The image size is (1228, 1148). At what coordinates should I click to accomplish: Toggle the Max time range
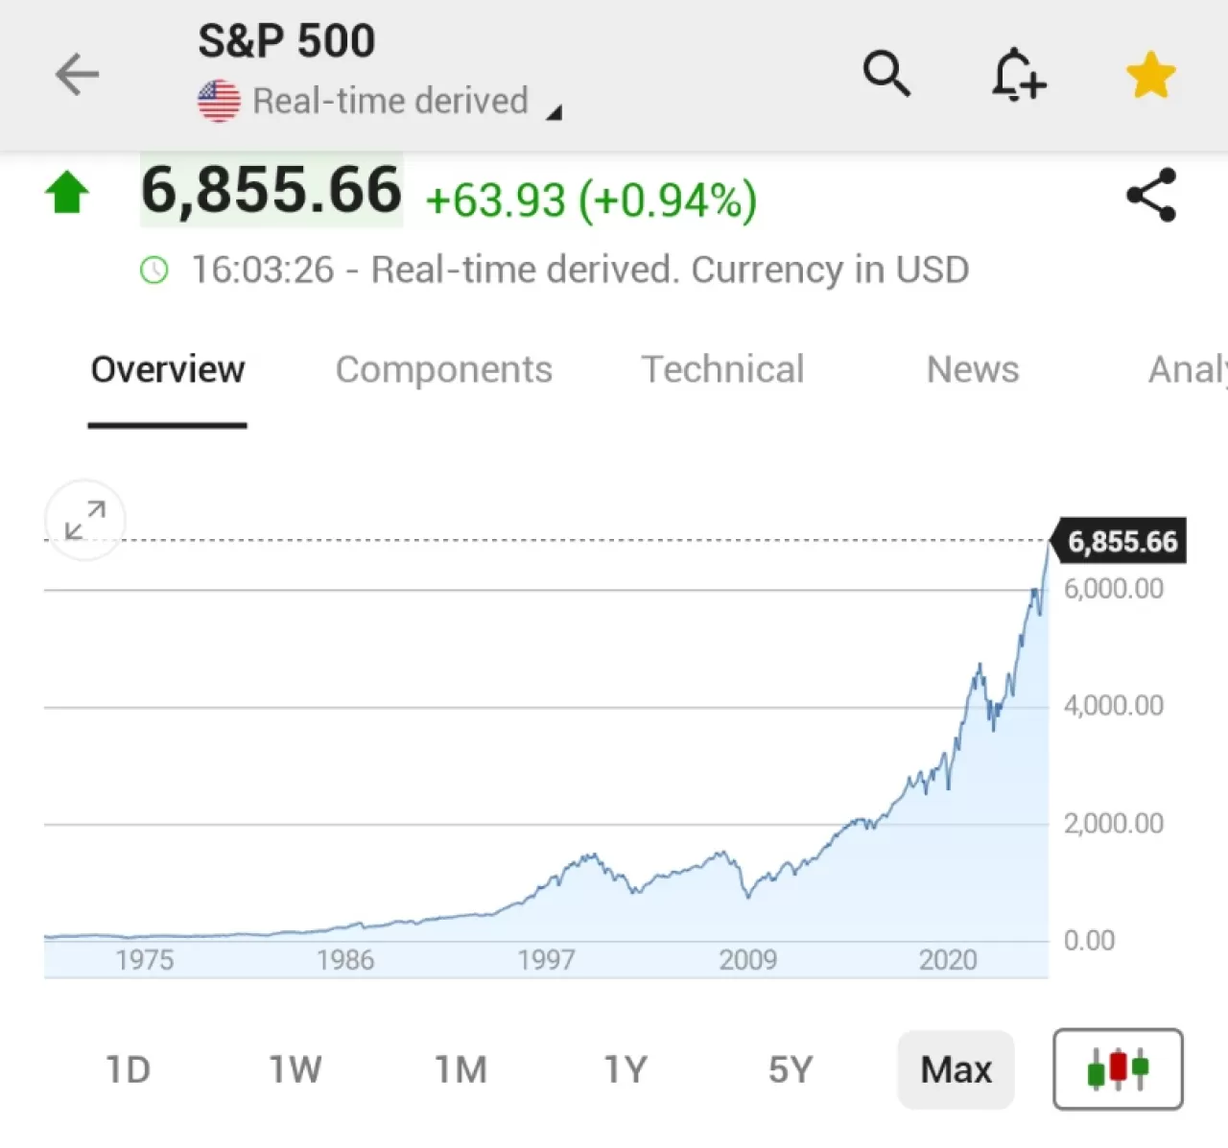pyautogui.click(x=956, y=1068)
